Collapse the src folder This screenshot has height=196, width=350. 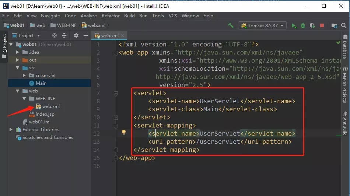point(18,68)
